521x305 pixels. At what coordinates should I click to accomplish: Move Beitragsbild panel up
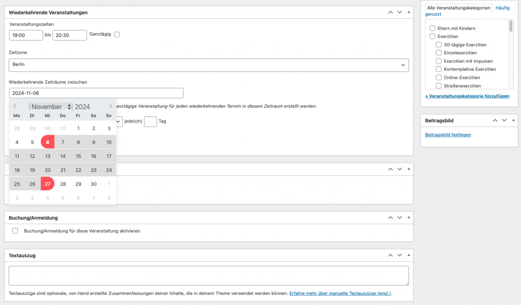495,120
